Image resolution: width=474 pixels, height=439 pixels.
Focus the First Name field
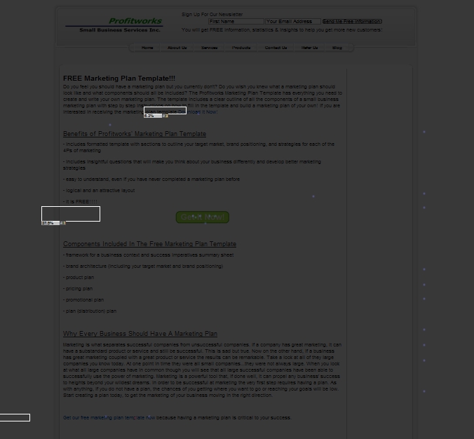click(x=236, y=22)
